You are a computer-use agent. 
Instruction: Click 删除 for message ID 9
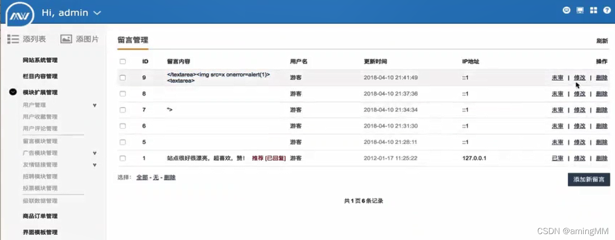602,78
